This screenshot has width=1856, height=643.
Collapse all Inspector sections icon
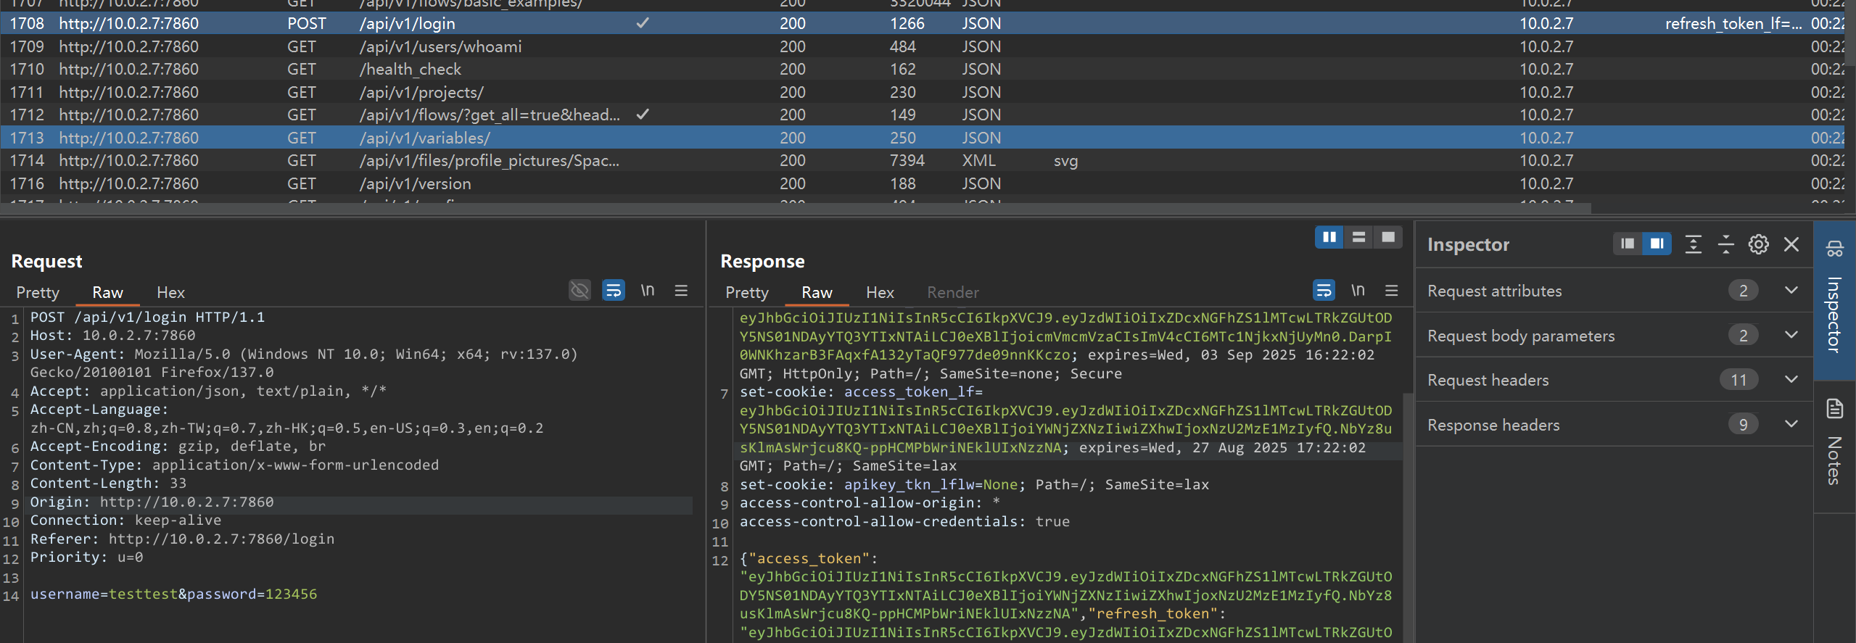[1725, 244]
